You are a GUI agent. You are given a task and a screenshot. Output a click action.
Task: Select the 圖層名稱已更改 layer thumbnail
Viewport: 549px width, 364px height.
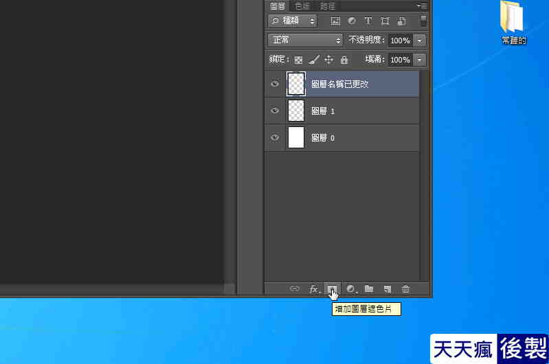coord(296,84)
